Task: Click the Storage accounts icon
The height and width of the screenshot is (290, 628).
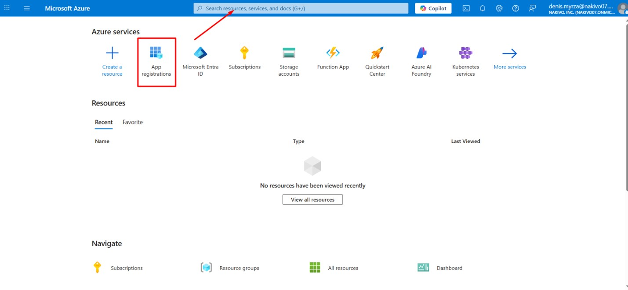Action: (289, 54)
